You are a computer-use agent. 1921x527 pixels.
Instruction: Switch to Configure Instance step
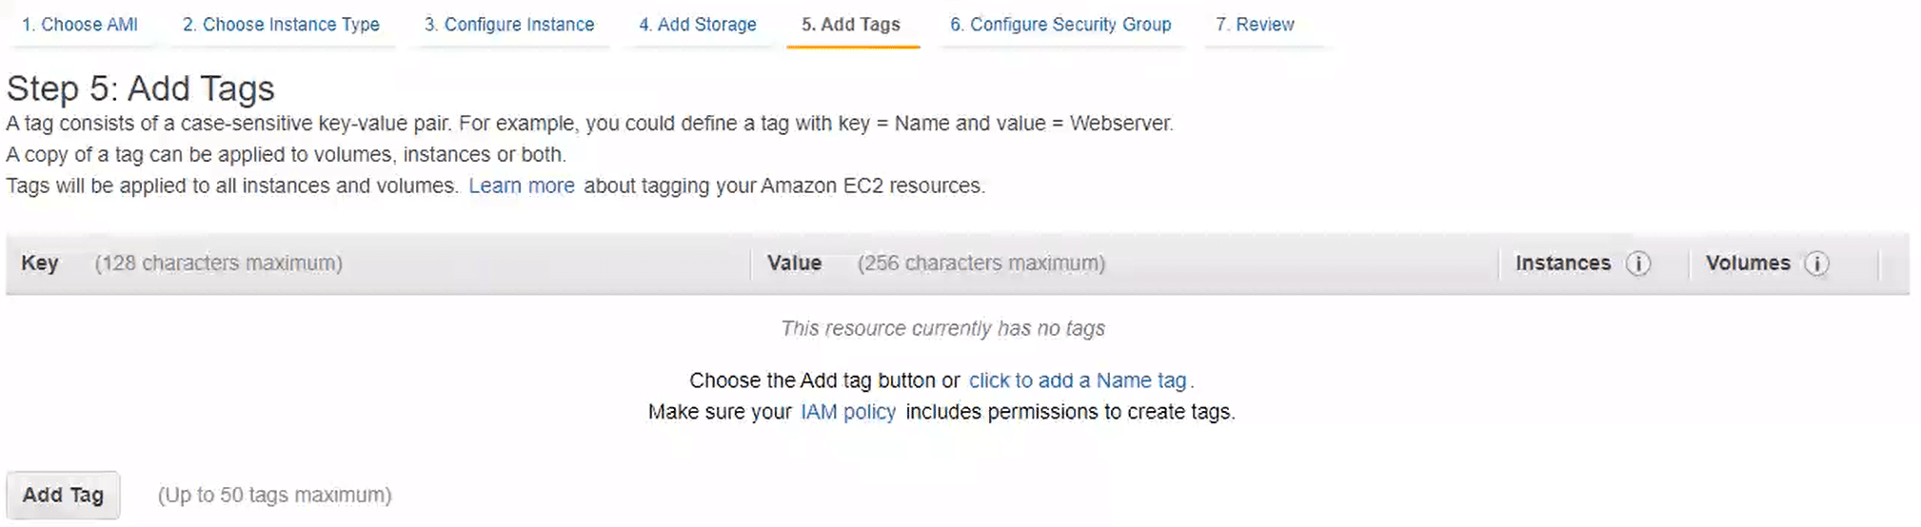[509, 25]
